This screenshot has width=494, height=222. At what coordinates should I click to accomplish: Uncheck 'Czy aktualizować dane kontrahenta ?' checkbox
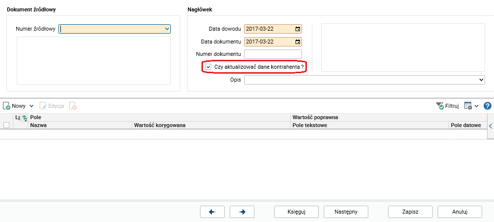tap(208, 67)
